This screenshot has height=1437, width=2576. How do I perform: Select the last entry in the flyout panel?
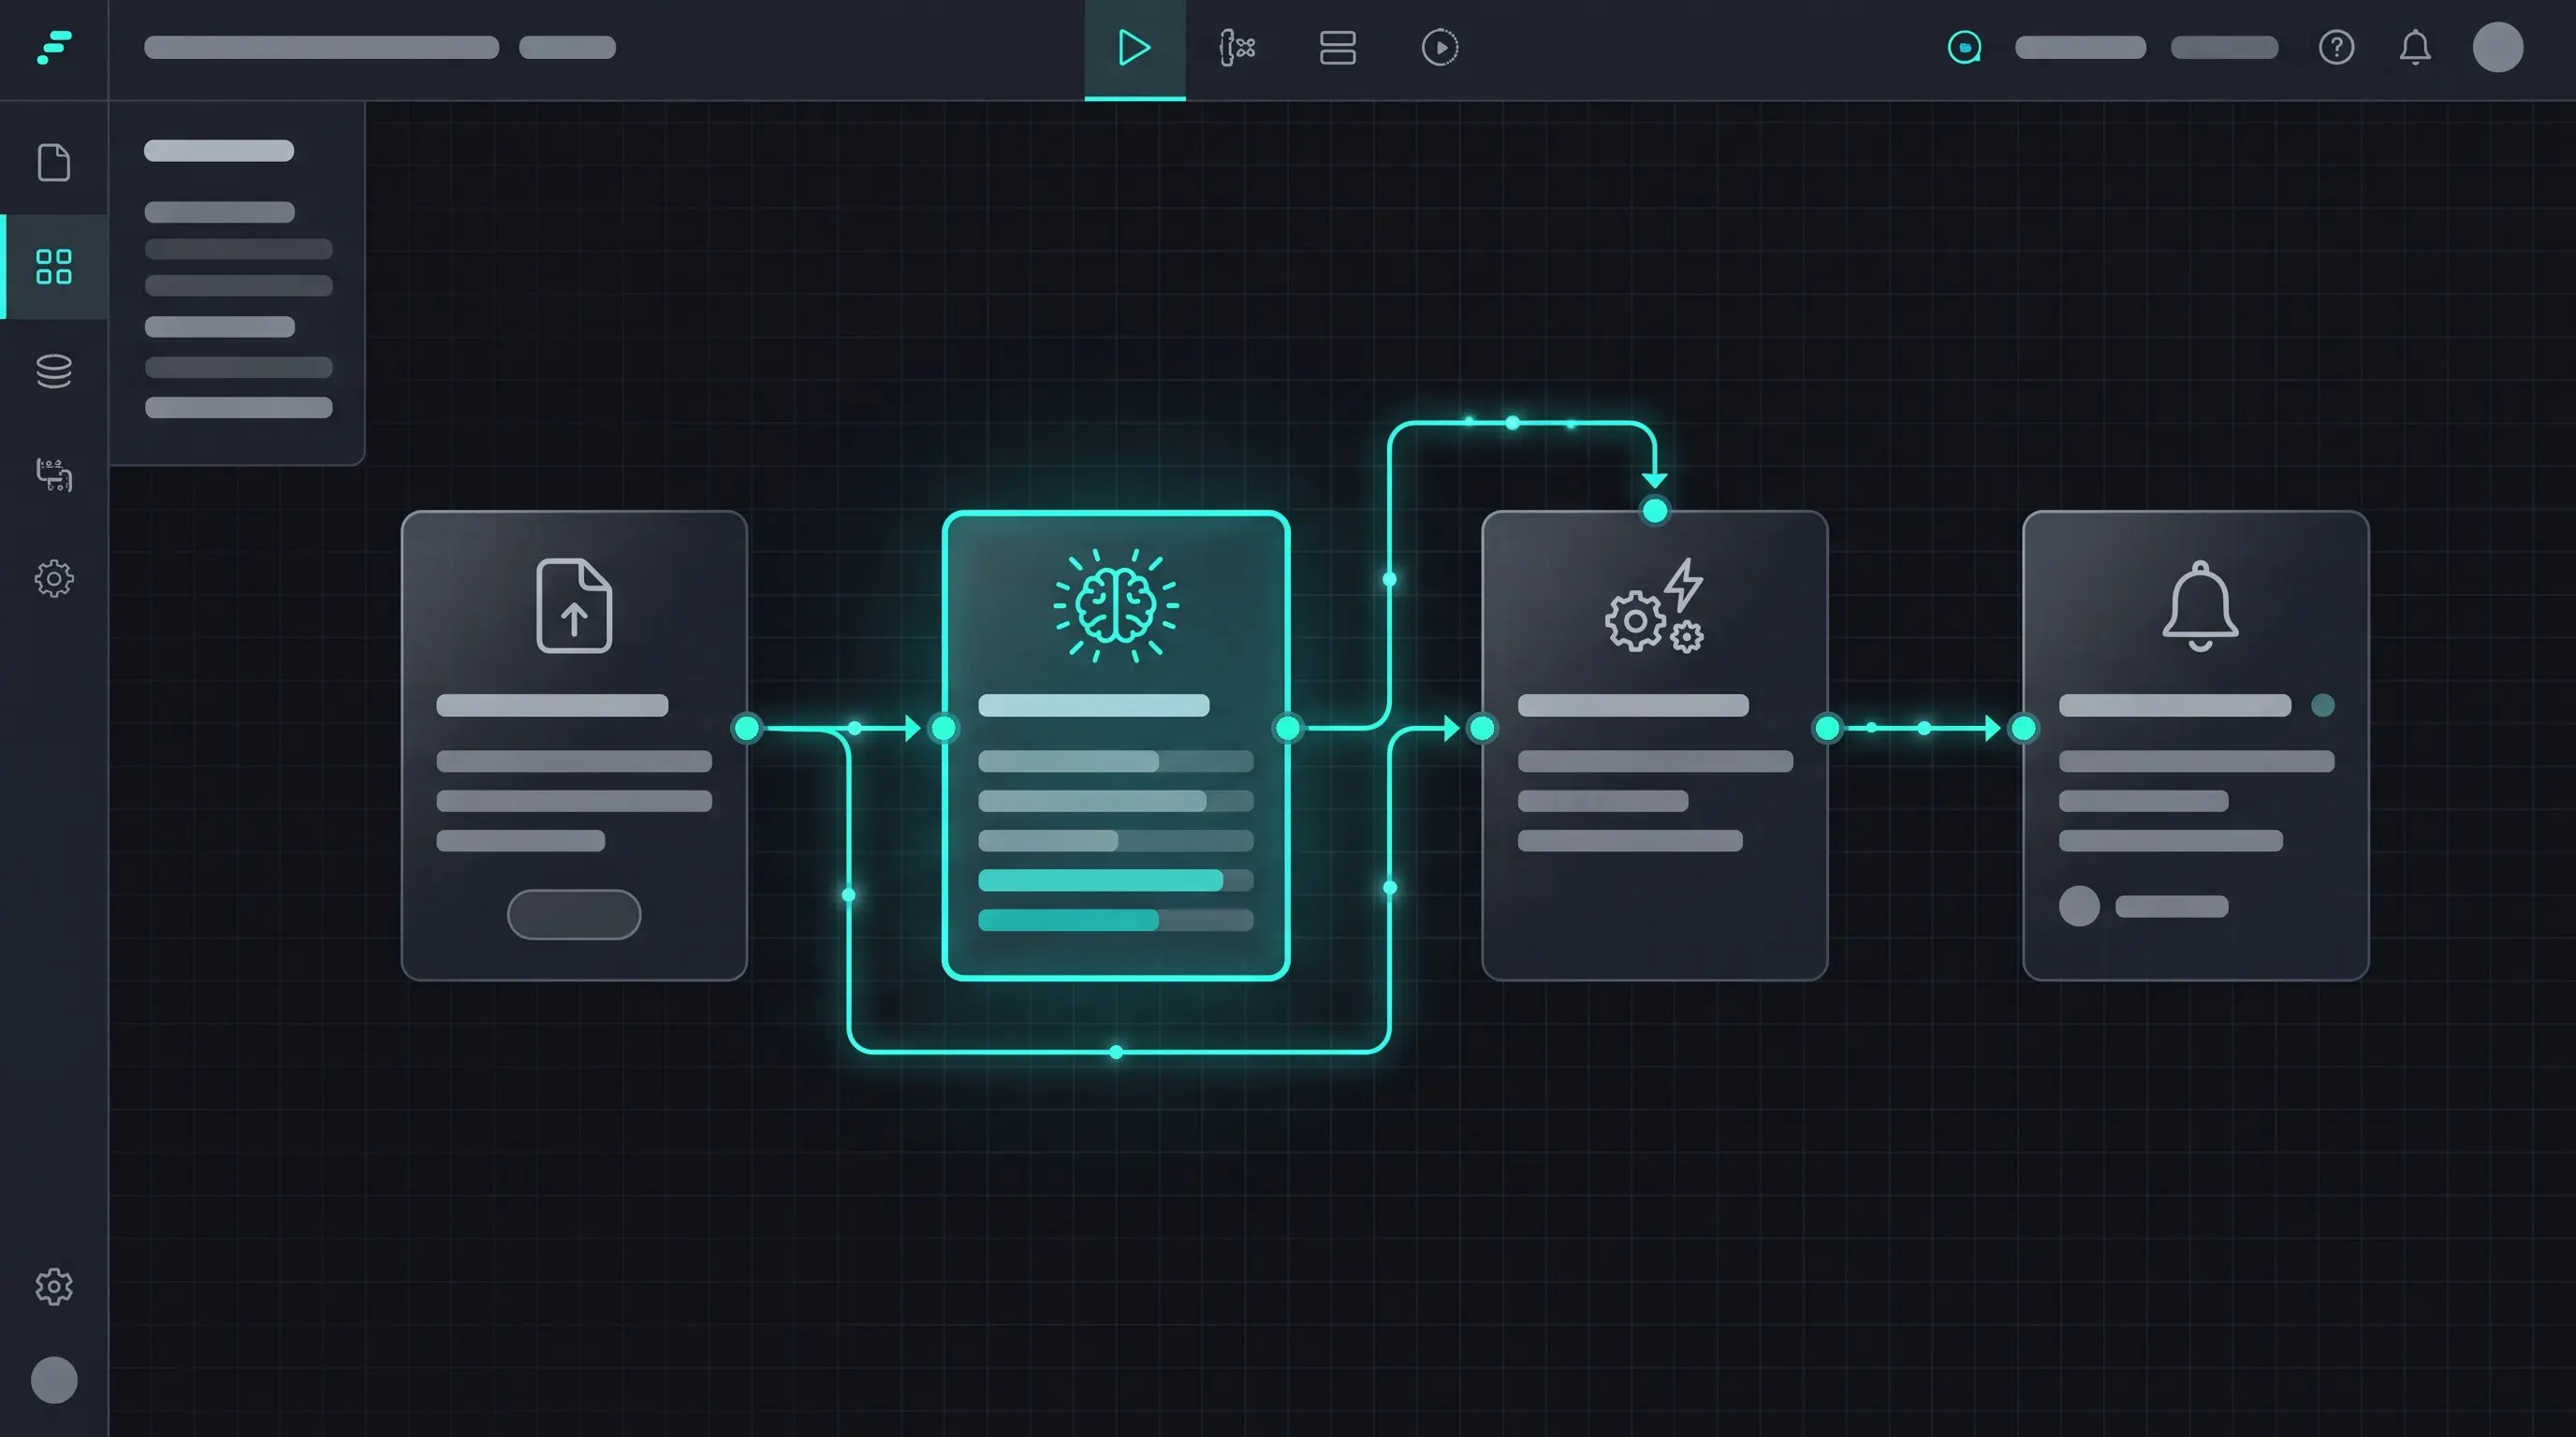[x=238, y=408]
